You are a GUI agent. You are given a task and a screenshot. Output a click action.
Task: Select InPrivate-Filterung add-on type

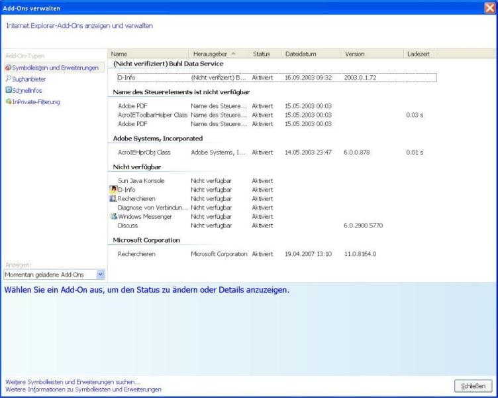36,101
